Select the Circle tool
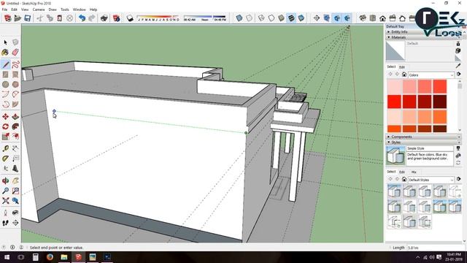 (x=5, y=85)
